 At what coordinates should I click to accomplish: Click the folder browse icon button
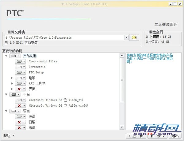pyautogui.click(x=134, y=37)
